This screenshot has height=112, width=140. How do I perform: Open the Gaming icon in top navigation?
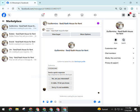click(95, 15)
